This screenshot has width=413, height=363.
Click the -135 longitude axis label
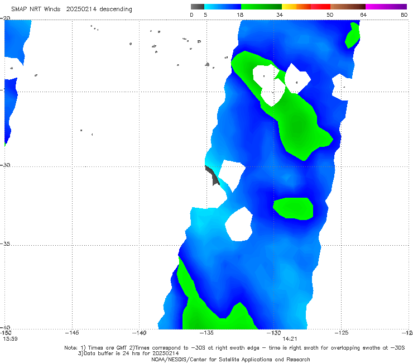pos(206,333)
